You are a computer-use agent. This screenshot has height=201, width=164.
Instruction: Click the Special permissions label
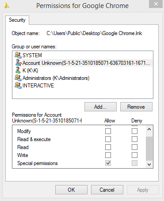coord(38,163)
